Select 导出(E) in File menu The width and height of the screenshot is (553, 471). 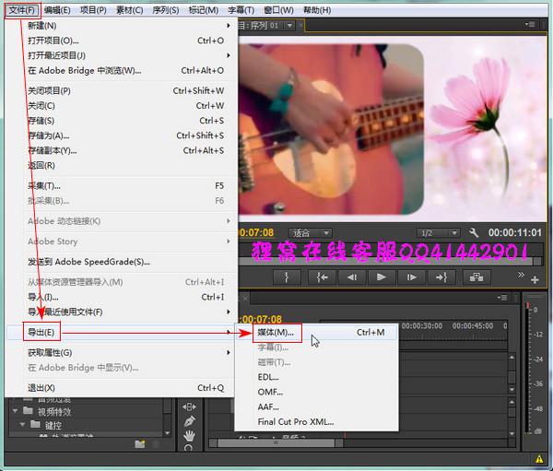(121, 333)
